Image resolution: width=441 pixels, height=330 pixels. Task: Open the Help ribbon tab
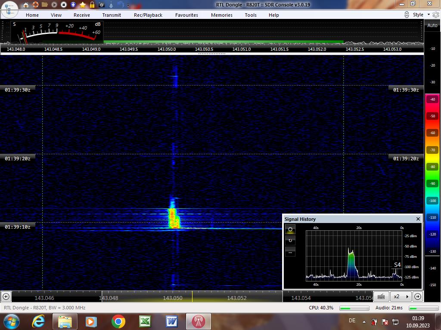click(273, 15)
